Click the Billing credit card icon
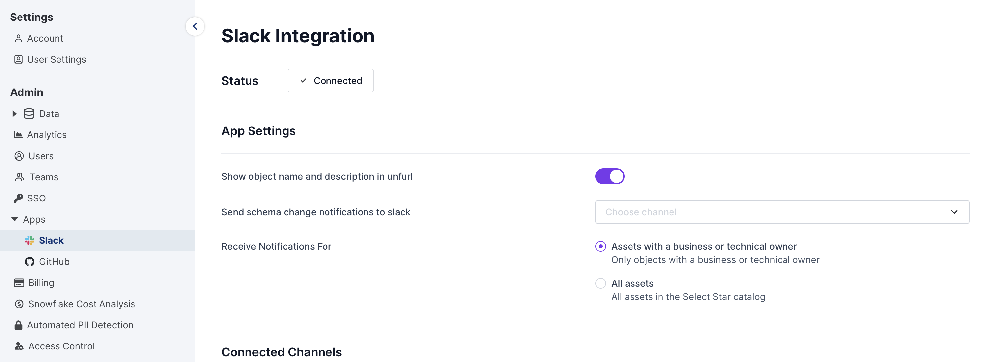Viewport: 996px width, 362px height. point(19,283)
